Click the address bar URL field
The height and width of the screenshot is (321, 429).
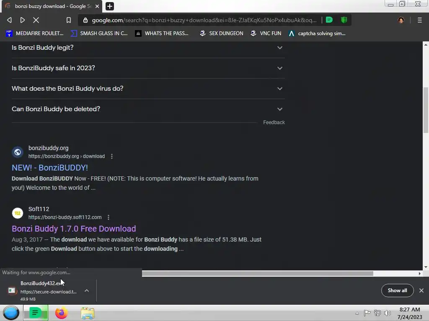coord(204,20)
